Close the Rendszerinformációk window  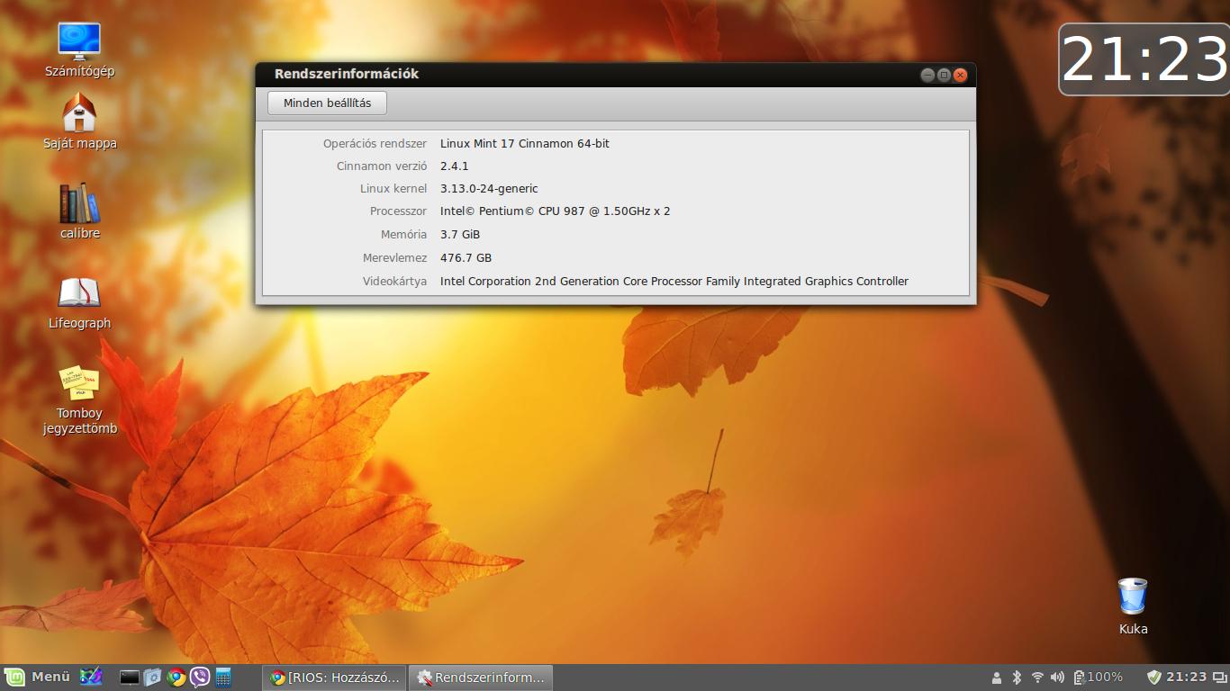(961, 76)
